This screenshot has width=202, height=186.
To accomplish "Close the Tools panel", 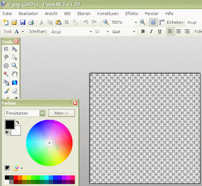I will (x=16, y=41).
